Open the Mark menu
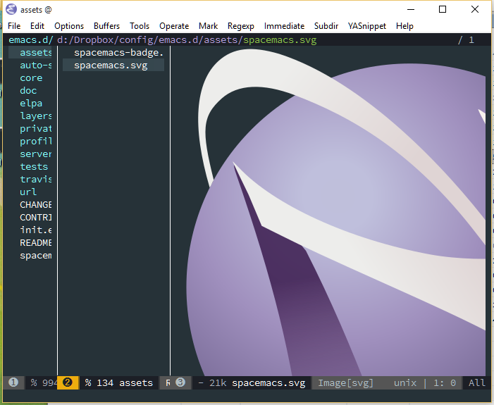 209,26
